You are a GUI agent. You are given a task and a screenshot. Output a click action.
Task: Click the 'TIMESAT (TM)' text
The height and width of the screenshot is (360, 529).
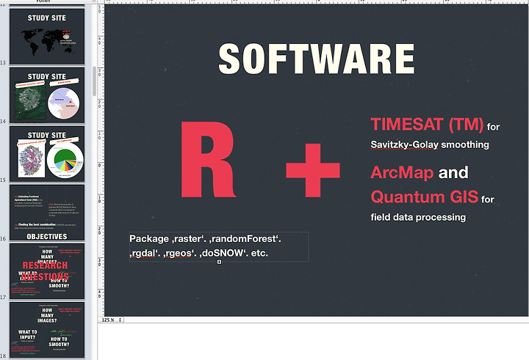point(427,124)
